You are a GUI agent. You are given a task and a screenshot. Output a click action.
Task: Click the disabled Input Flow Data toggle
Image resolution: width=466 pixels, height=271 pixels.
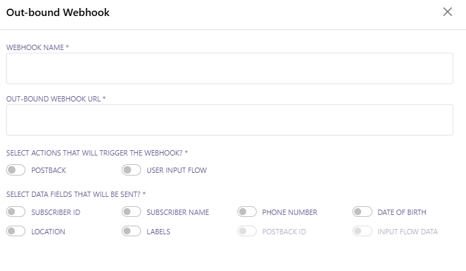point(362,232)
